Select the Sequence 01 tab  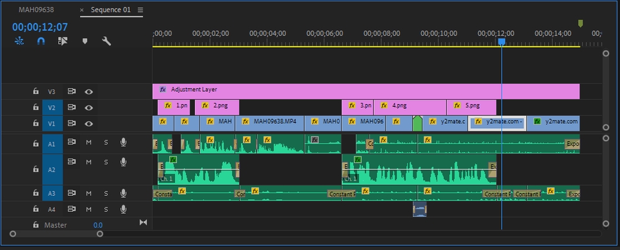pos(110,10)
